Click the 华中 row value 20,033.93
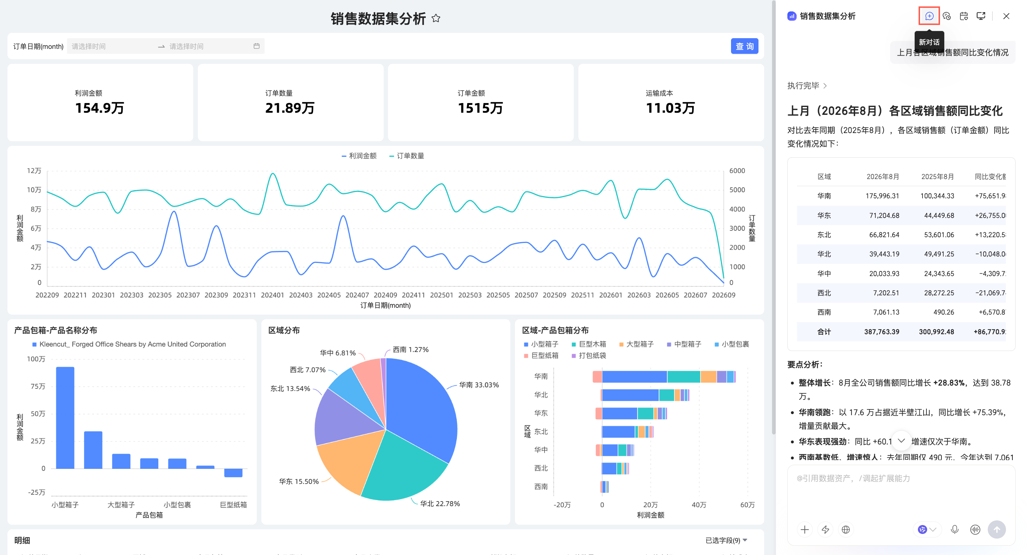 click(x=884, y=274)
